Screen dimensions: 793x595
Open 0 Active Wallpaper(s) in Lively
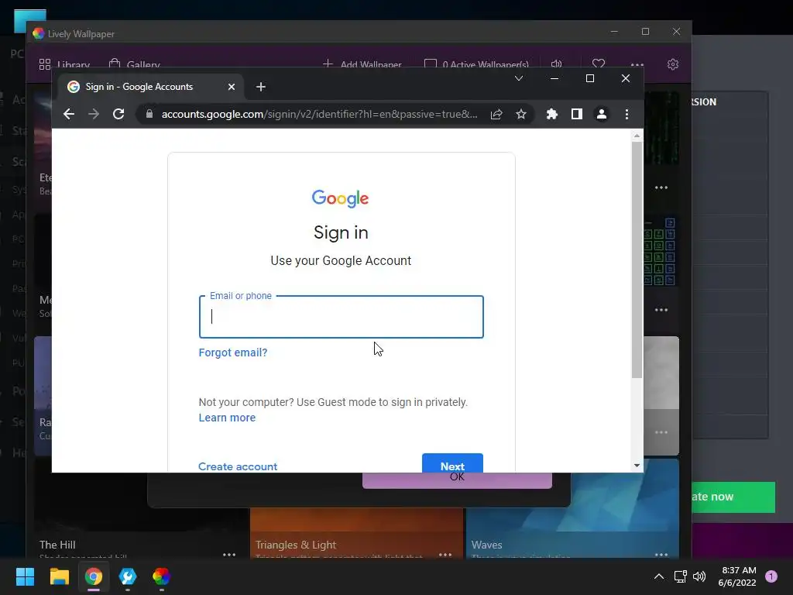coord(476,64)
